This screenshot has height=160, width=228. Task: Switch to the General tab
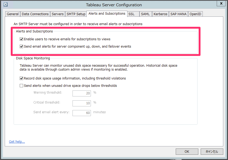[12, 14]
